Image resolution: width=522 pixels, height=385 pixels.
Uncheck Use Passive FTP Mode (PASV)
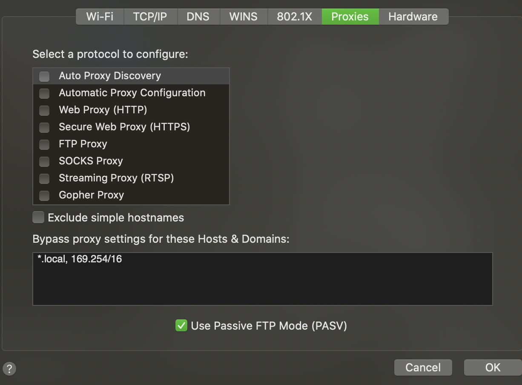pyautogui.click(x=181, y=326)
